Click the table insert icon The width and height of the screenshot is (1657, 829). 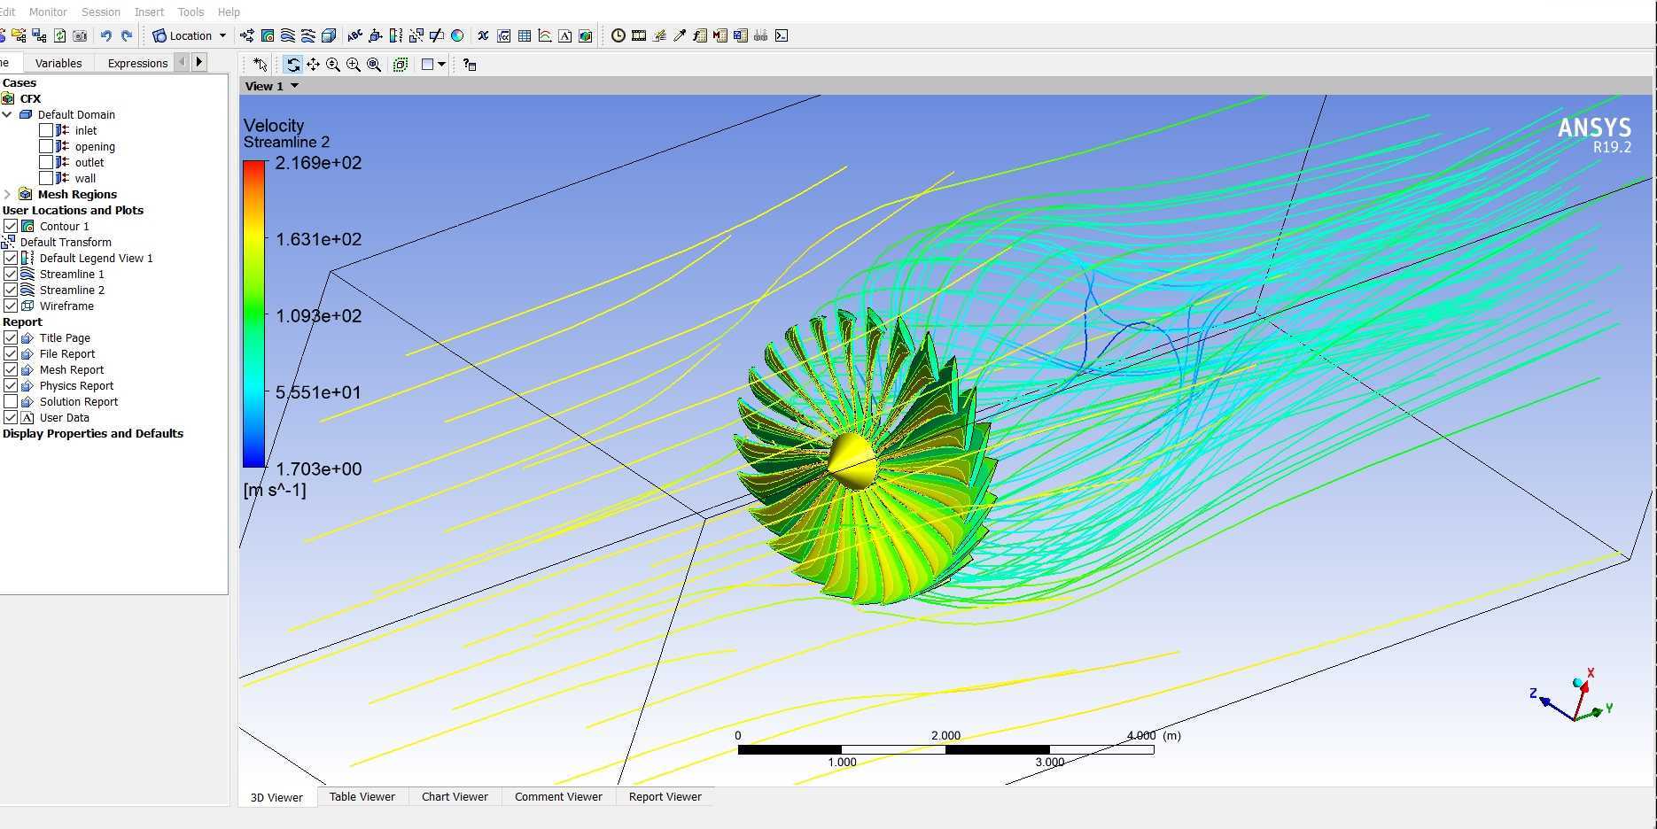(525, 35)
